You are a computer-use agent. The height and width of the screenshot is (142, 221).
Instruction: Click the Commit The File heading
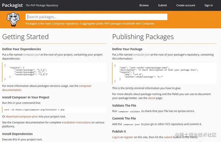[124, 118]
